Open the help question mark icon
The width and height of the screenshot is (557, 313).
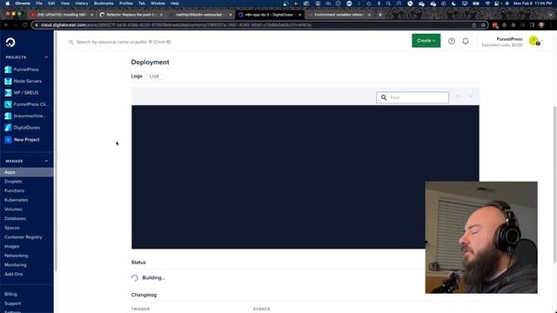pyautogui.click(x=452, y=41)
